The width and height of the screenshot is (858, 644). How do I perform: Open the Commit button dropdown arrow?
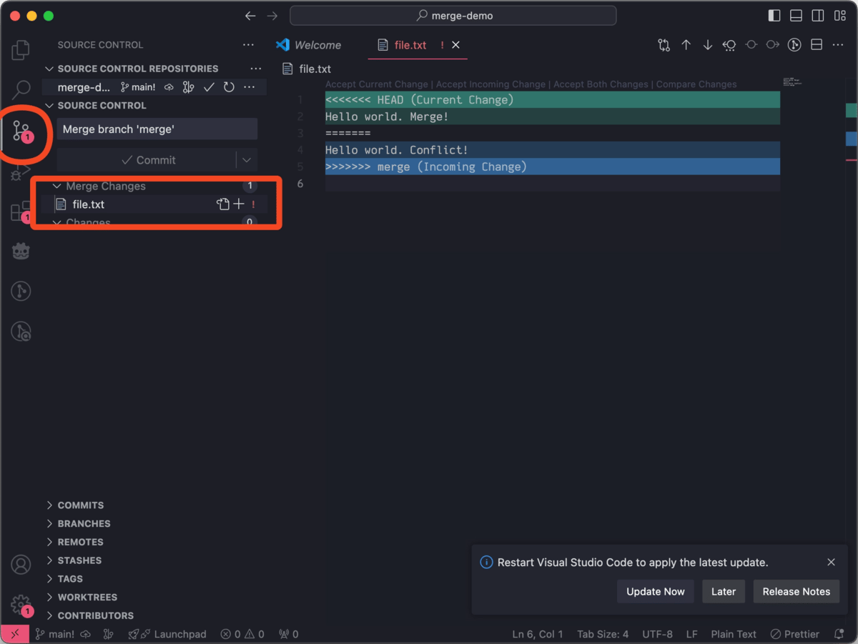coord(247,160)
